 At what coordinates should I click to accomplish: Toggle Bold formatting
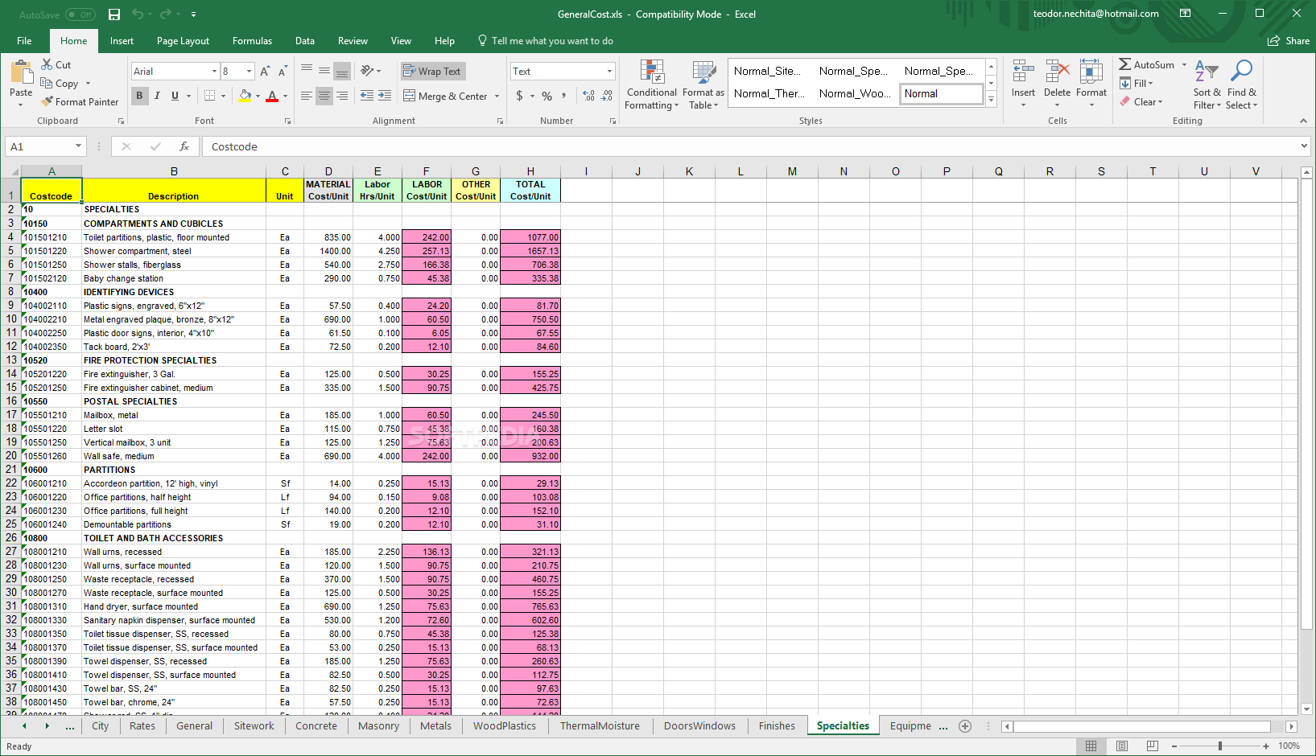click(139, 96)
